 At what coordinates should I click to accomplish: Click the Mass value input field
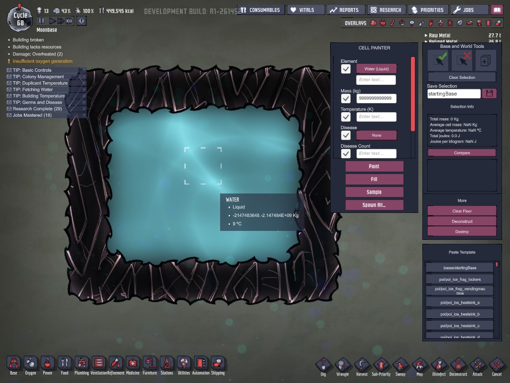377,98
